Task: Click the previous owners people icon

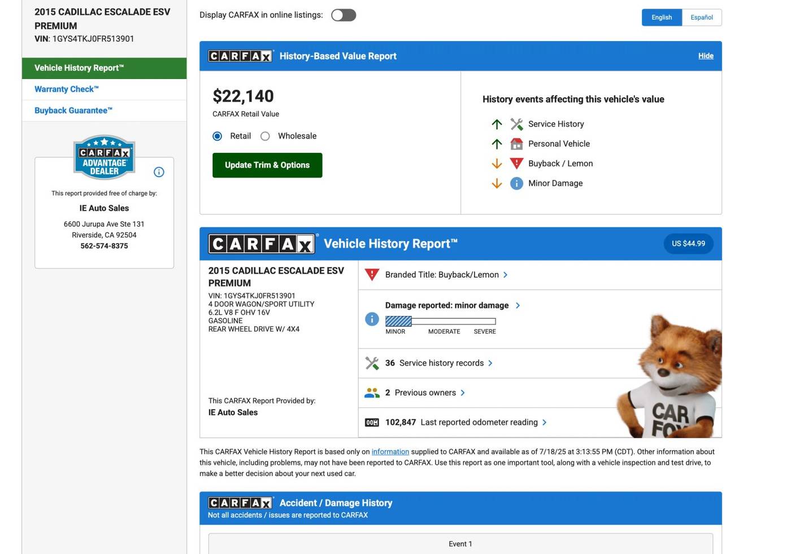Action: point(372,393)
